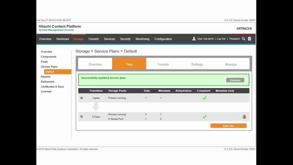Click 'Primary running' in the Ingest row

click(117, 98)
